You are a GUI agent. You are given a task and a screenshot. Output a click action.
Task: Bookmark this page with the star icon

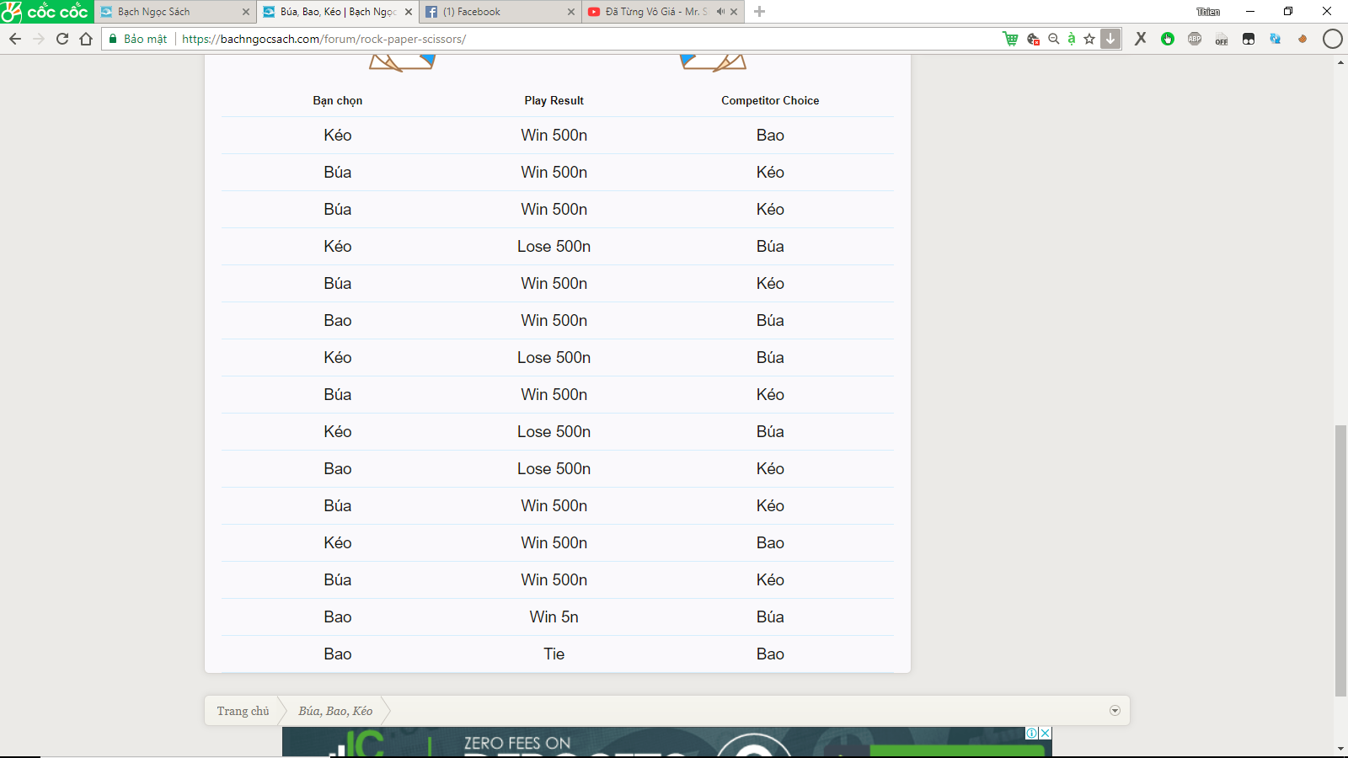(1089, 39)
